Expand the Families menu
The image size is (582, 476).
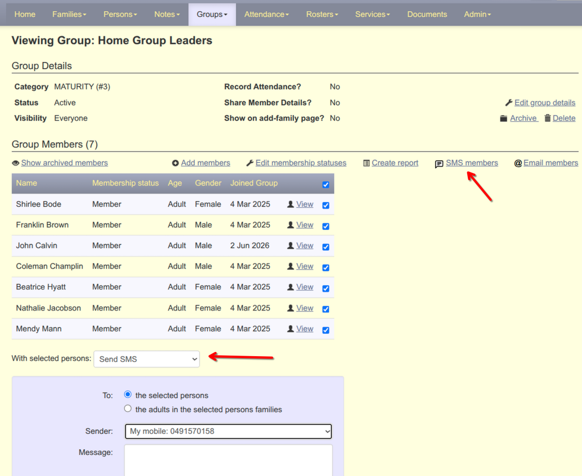(x=69, y=15)
